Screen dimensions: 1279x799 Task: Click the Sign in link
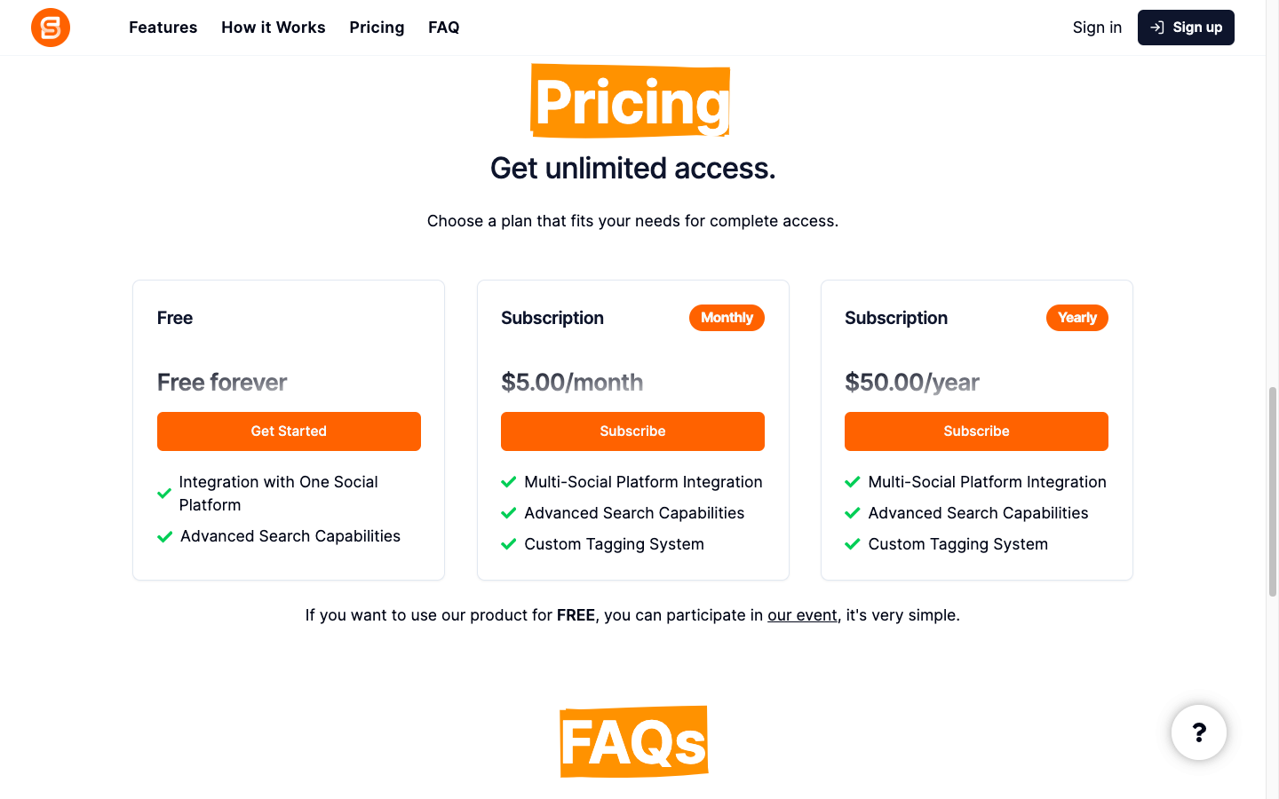pos(1097,28)
